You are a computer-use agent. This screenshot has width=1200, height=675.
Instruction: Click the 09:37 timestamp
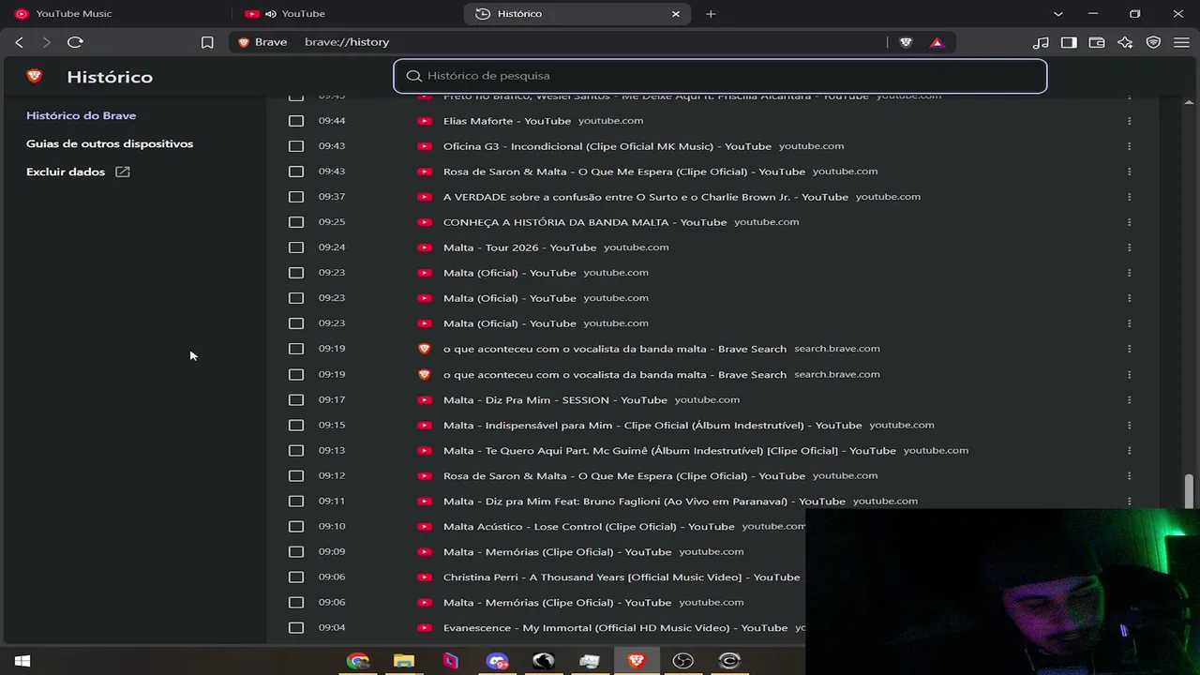[332, 197]
